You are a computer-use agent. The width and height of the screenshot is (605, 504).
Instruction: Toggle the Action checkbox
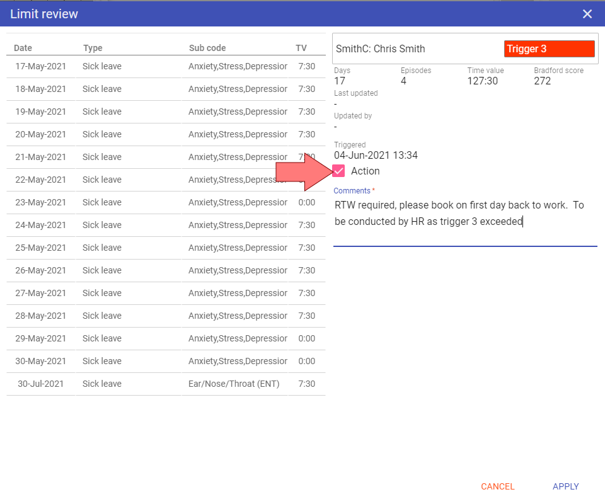[339, 171]
